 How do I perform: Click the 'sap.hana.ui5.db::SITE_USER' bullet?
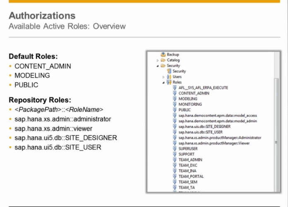(58, 147)
